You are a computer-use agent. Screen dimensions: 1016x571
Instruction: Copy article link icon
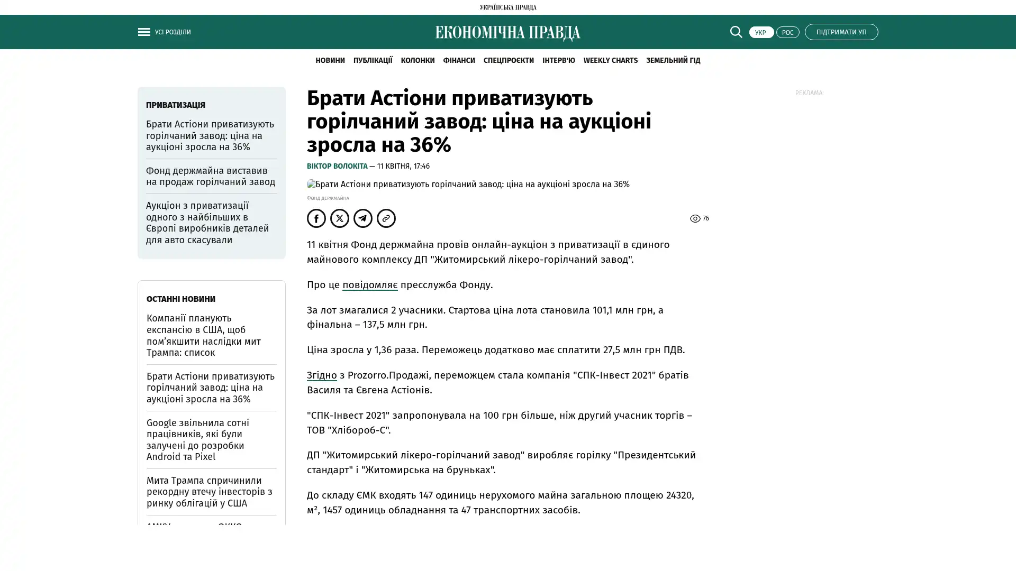pos(386,218)
